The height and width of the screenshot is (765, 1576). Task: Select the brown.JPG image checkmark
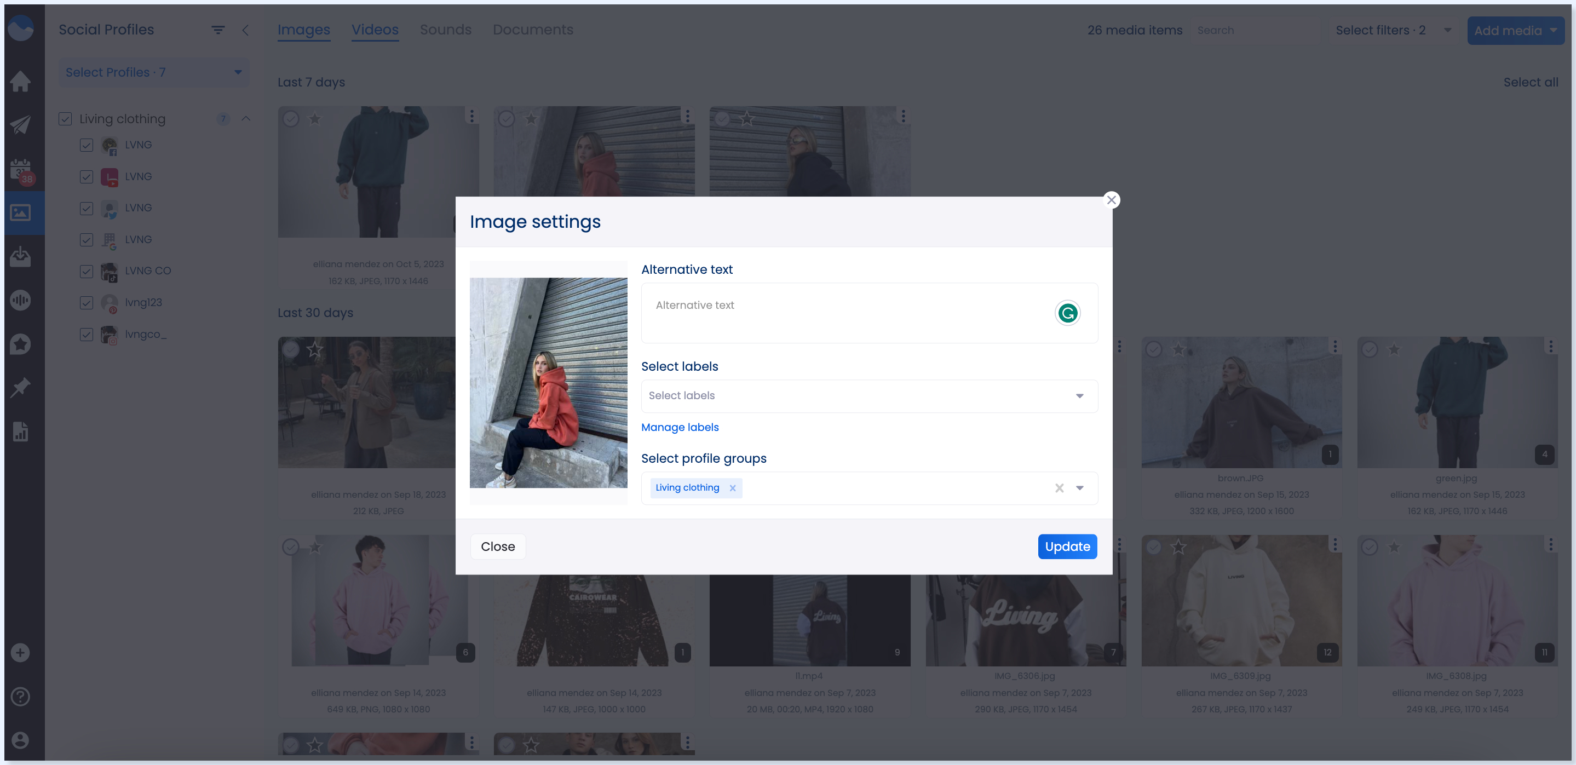point(1154,349)
